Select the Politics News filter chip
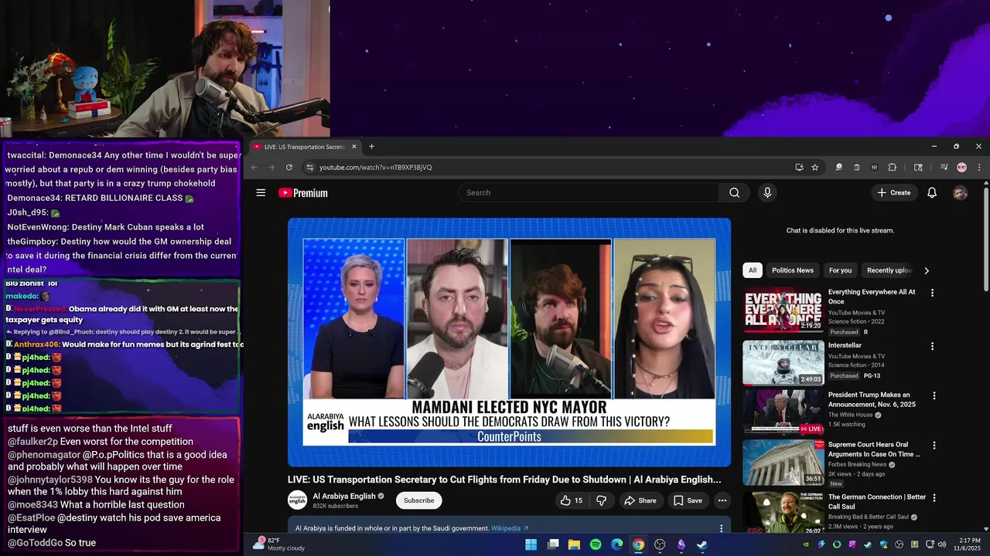 click(x=793, y=270)
